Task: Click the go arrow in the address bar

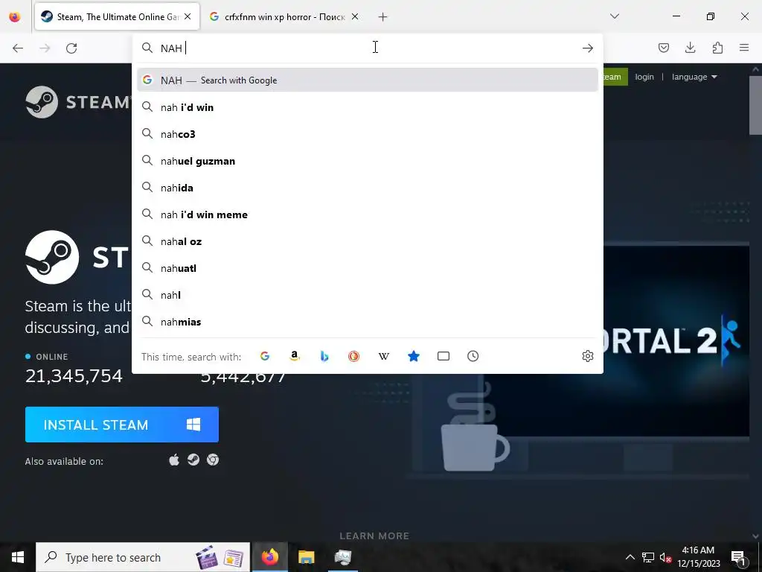Action: pyautogui.click(x=588, y=48)
